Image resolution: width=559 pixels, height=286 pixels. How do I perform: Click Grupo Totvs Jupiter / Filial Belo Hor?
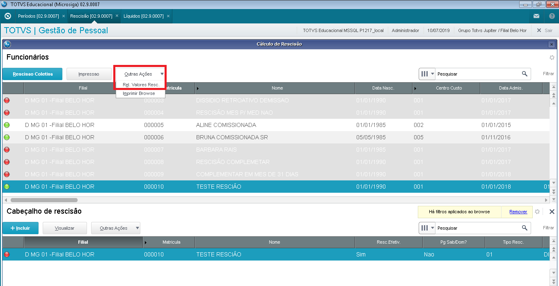[492, 30]
